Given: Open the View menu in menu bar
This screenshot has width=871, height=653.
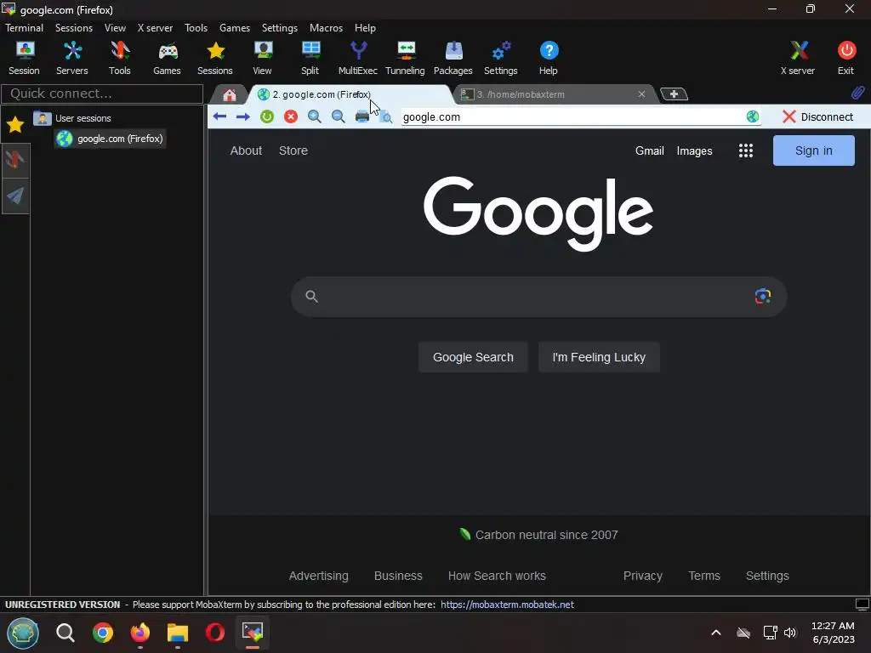Looking at the screenshot, I should [x=115, y=28].
